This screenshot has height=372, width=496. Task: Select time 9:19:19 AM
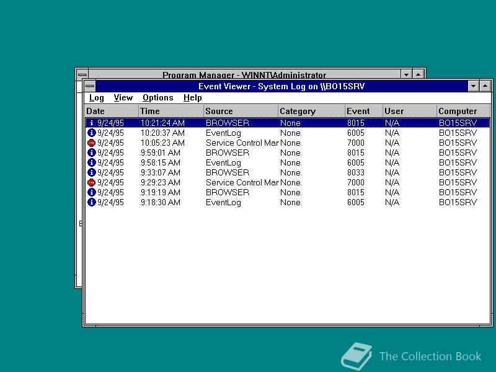[161, 192]
